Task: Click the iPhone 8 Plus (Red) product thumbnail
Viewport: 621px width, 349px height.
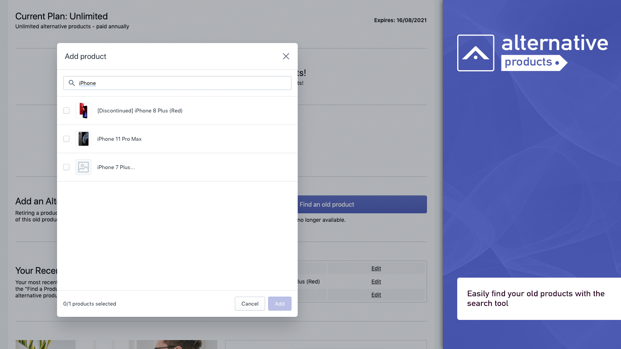Action: pyautogui.click(x=83, y=111)
